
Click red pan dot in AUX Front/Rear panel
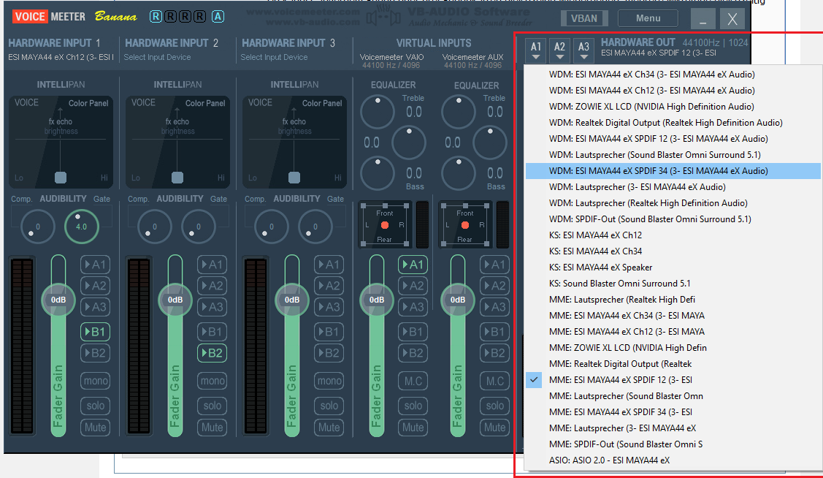[465, 225]
